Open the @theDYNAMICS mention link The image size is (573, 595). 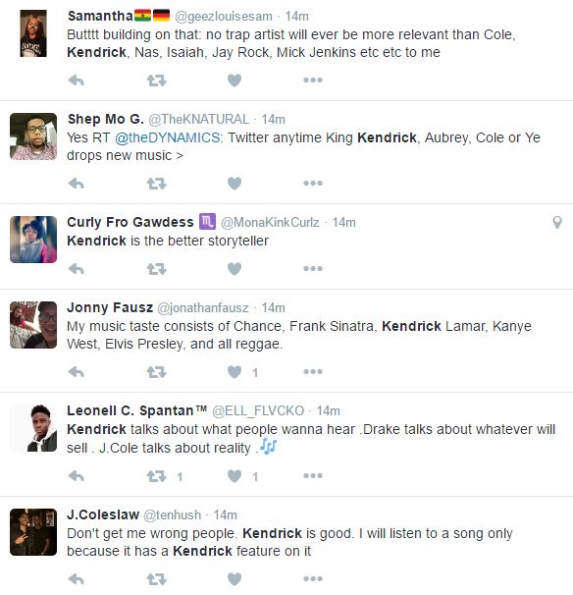point(167,137)
